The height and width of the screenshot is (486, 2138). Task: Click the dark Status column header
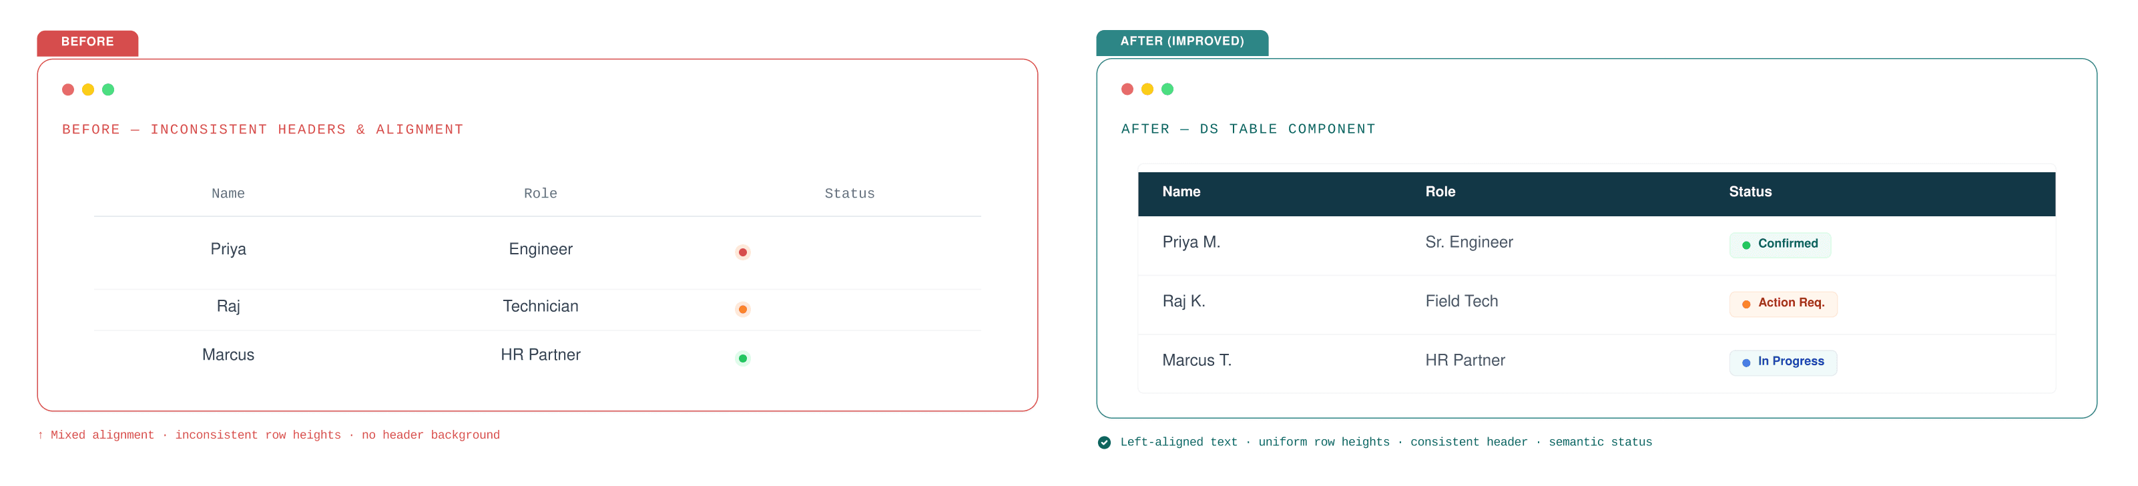click(x=1750, y=192)
